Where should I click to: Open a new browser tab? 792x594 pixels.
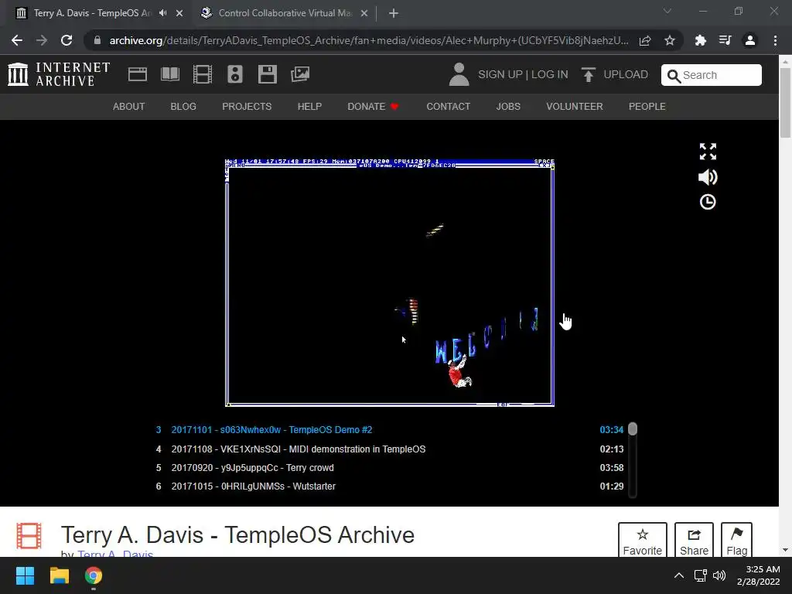pos(394,13)
